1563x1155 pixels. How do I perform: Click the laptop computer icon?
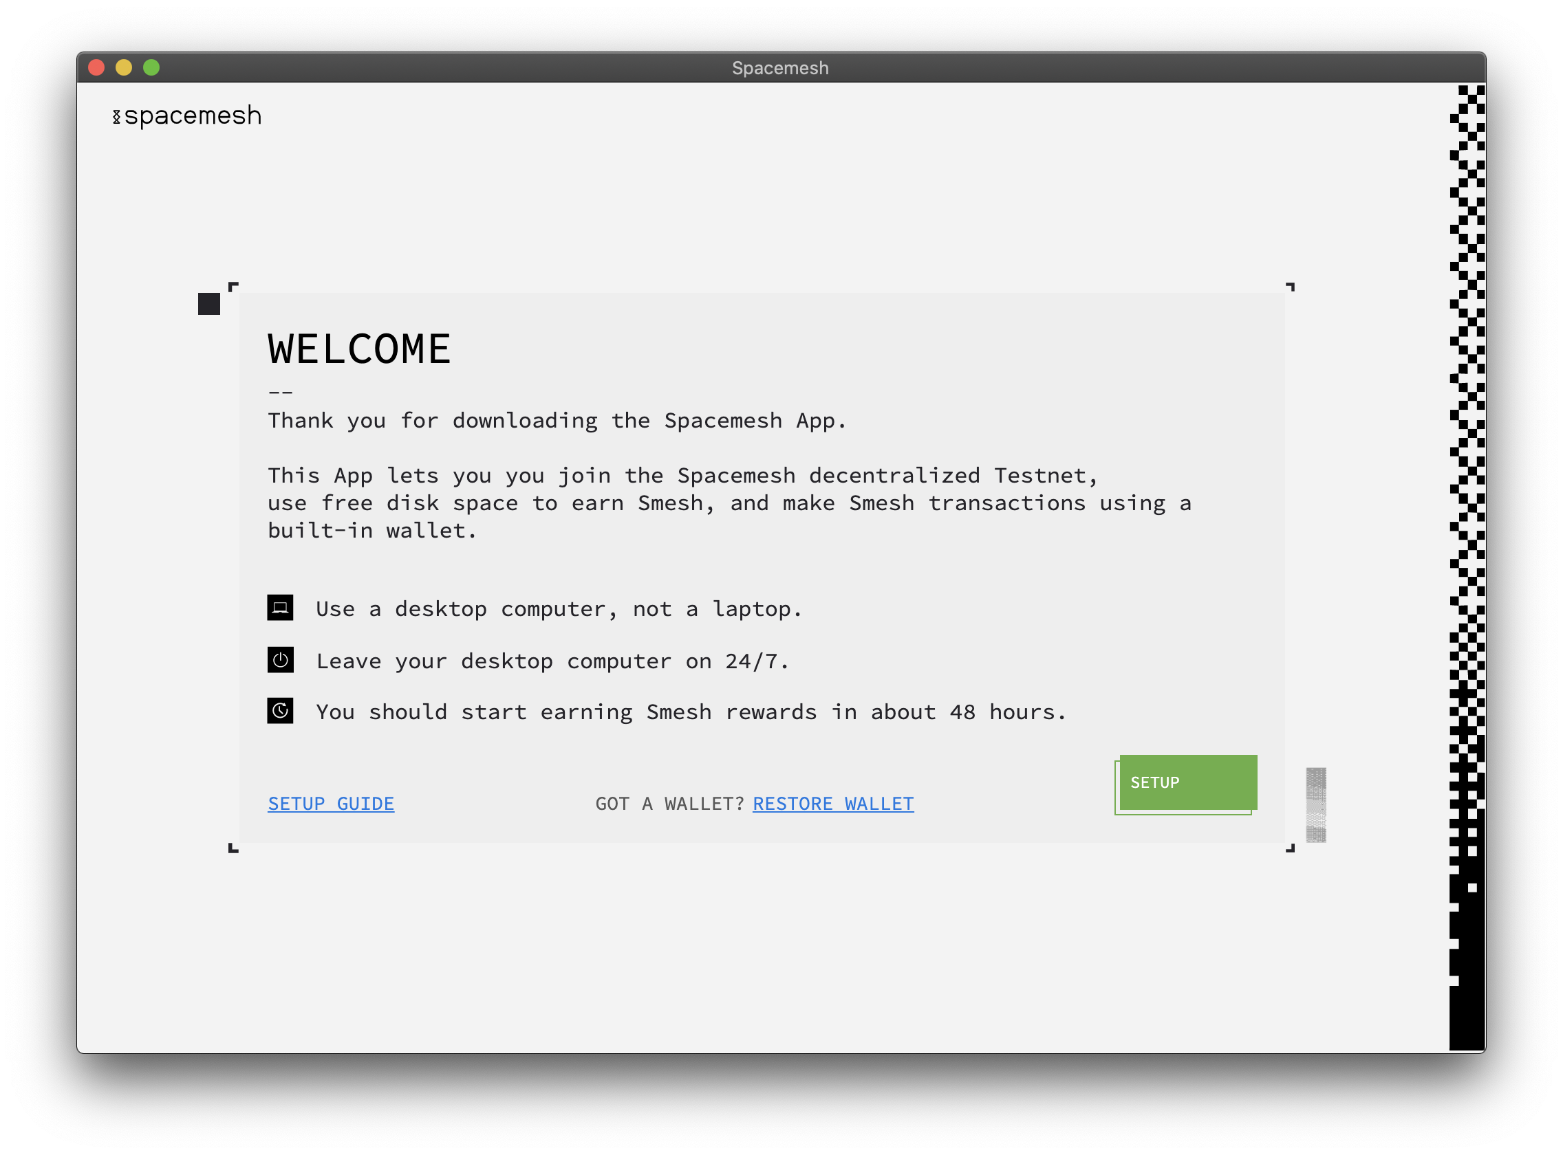point(280,608)
